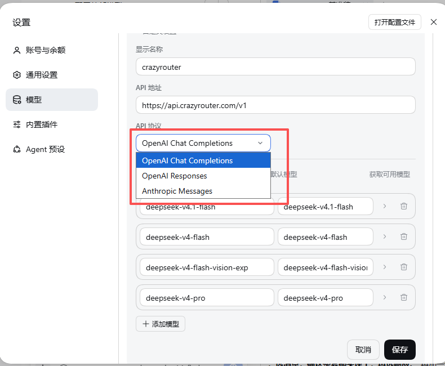The width and height of the screenshot is (445, 366).
Task: Expand the deepseek-v4-pro row chevron
Action: 385,297
